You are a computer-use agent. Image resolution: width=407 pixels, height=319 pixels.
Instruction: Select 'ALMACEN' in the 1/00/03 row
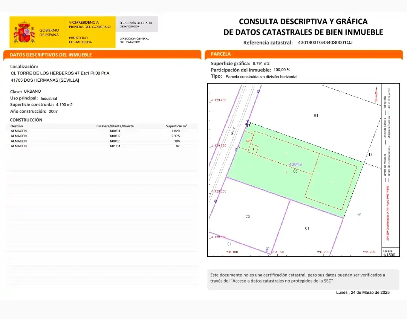point(19,141)
